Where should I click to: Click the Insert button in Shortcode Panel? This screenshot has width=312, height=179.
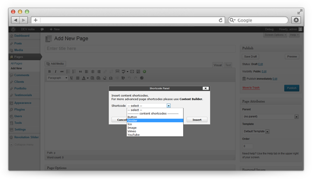click(197, 120)
